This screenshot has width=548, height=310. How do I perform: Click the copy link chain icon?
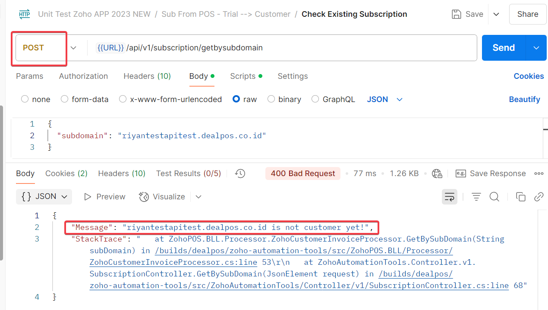click(x=539, y=197)
